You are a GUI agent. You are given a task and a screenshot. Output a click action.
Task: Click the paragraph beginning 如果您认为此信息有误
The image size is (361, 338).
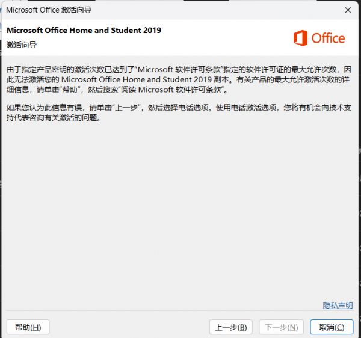179,112
